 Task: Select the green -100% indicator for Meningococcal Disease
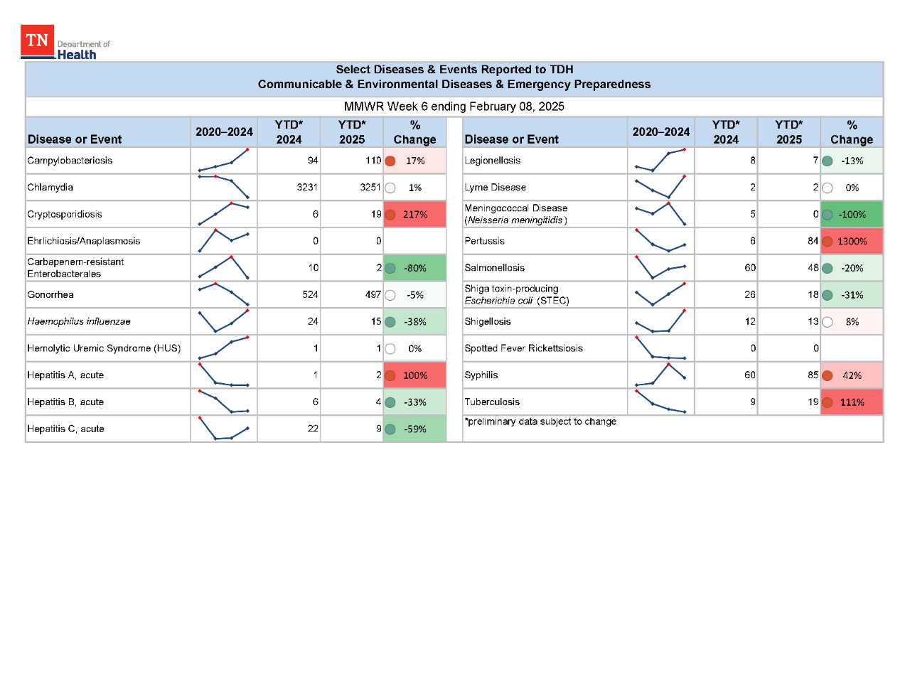pos(828,214)
